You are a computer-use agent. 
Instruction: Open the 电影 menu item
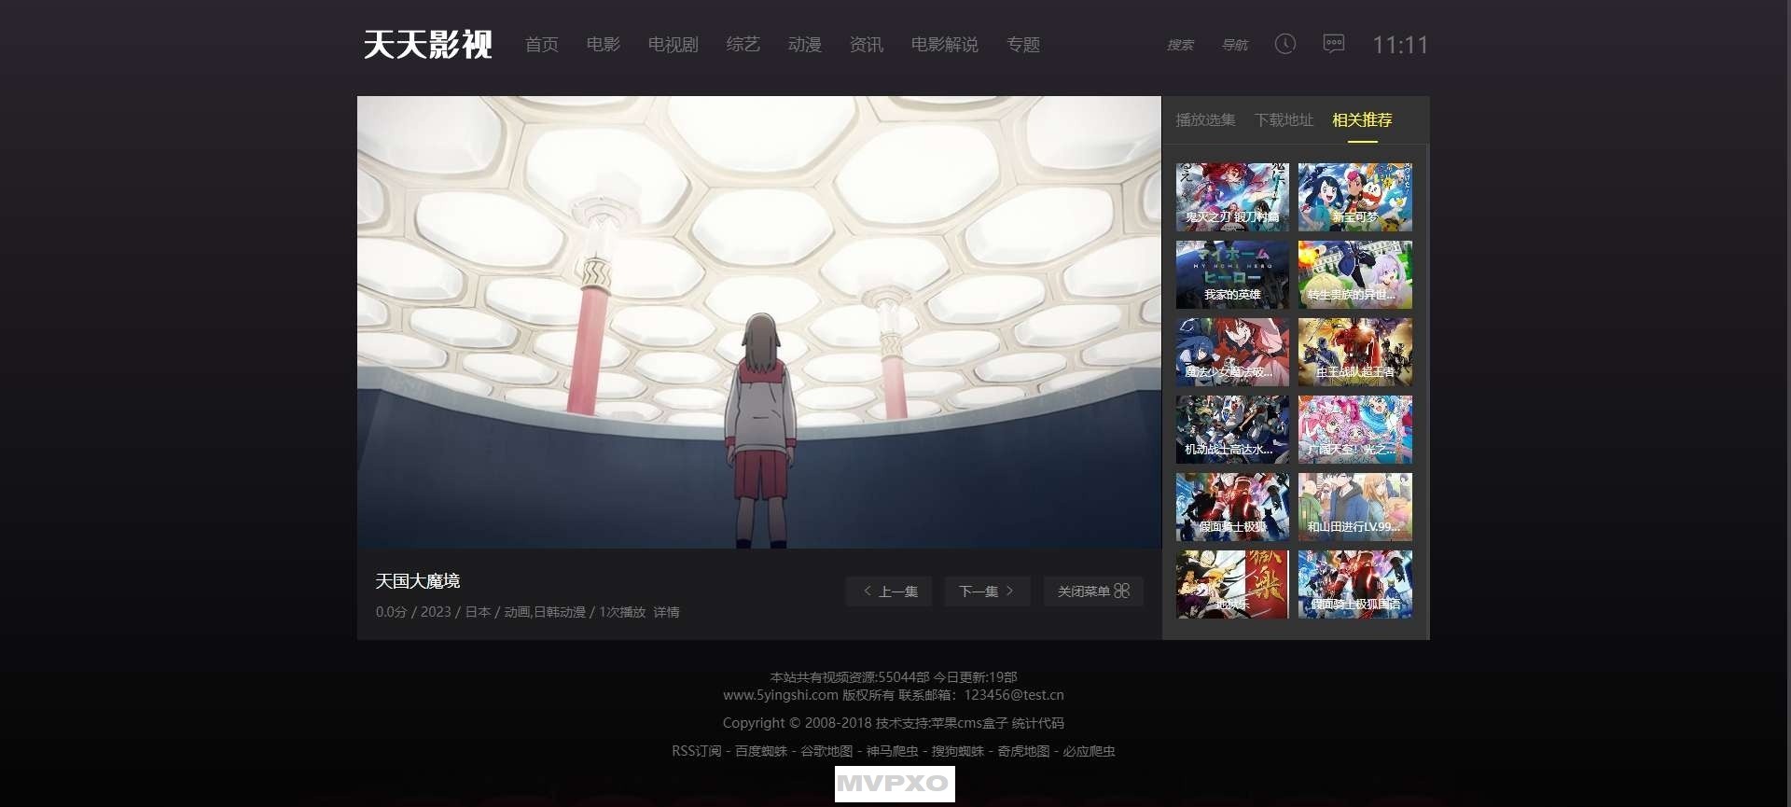pyautogui.click(x=604, y=45)
